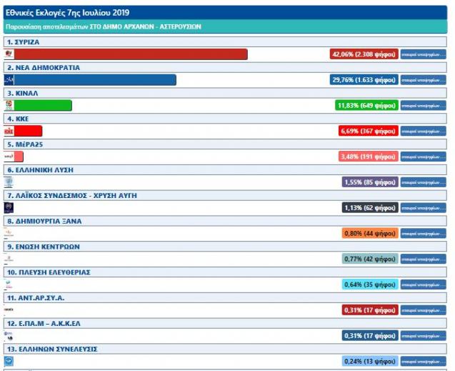
Task: Click the '5. ΜέΡΑ25' row header
Action: point(225,144)
